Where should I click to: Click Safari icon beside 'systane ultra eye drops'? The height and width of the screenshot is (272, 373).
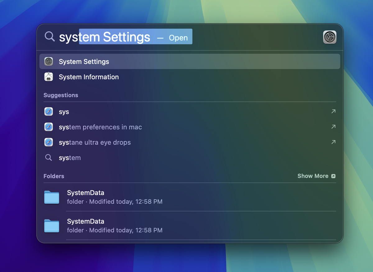point(48,142)
